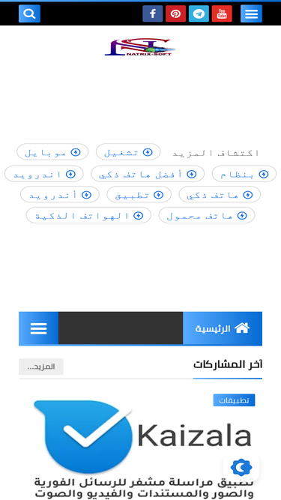Click the Natrix-Soft site logo
Image resolution: width=281 pixels, height=500 pixels.
pos(140,47)
